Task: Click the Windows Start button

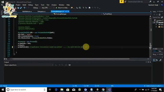Action: click(x=3, y=90)
